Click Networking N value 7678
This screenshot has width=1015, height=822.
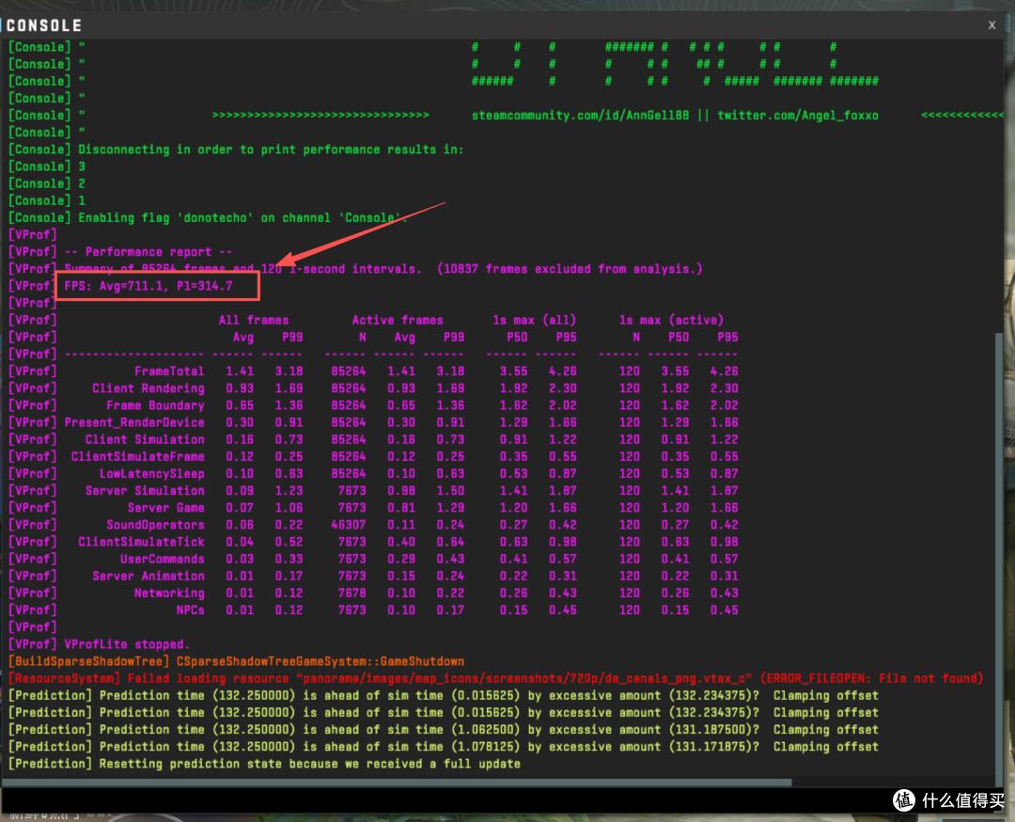(x=351, y=593)
